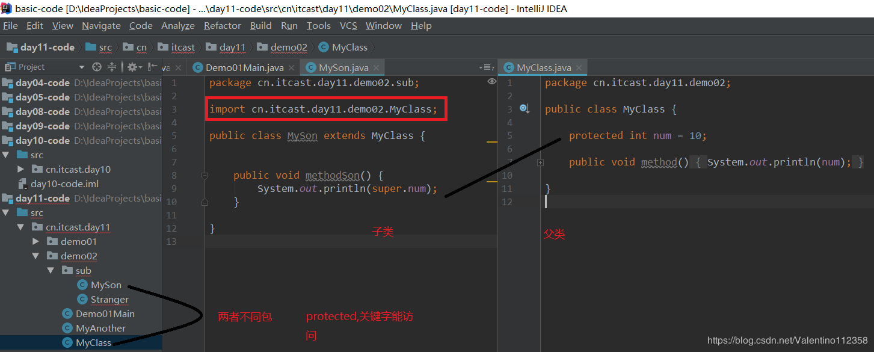Open the VCS menu
The image size is (874, 352).
point(348,26)
